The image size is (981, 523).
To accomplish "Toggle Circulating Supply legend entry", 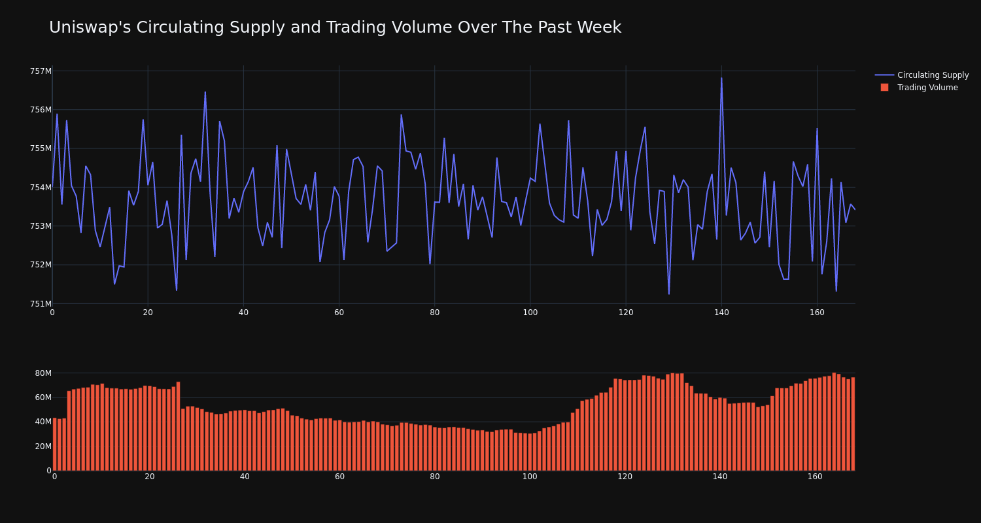I will tap(921, 75).
